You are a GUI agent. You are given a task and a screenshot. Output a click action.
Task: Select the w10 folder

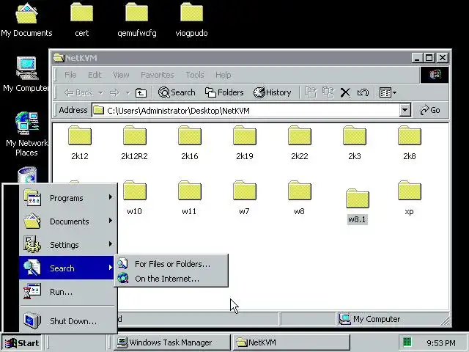tap(134, 198)
